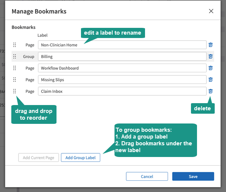The height and width of the screenshot is (192, 226).
Task: Save the bookmark changes
Action: pyautogui.click(x=193, y=177)
